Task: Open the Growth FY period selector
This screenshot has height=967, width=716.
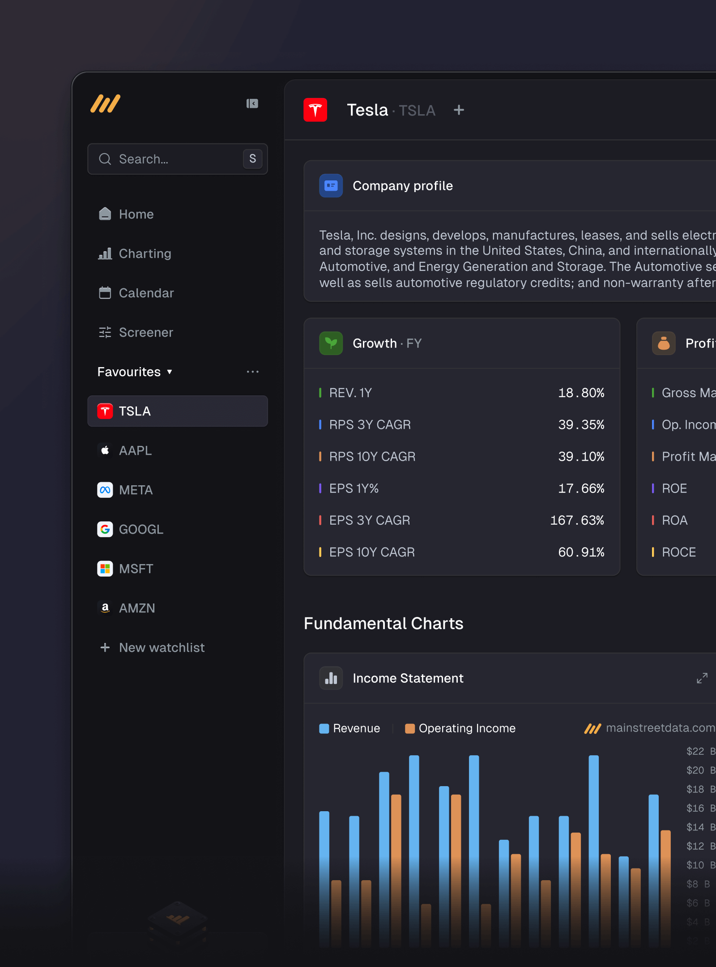Action: coord(414,343)
